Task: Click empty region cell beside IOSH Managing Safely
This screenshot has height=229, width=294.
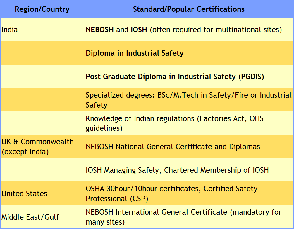Action: click(42, 170)
